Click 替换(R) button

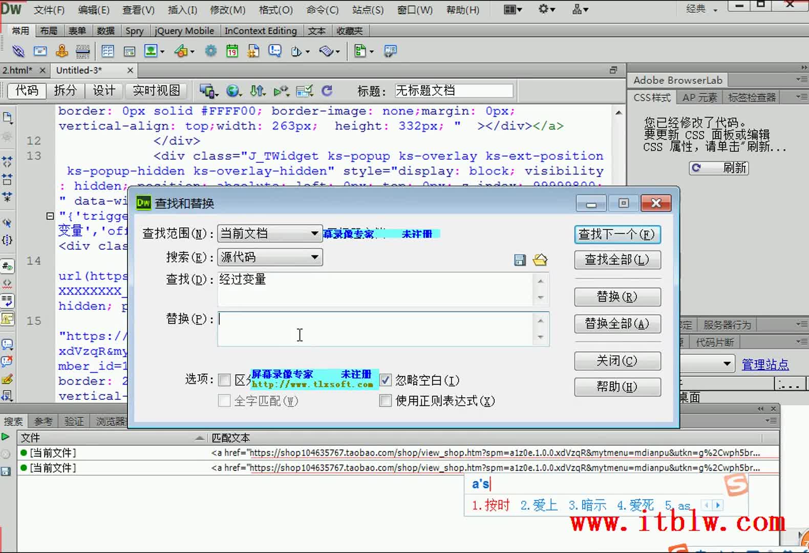pyautogui.click(x=618, y=297)
